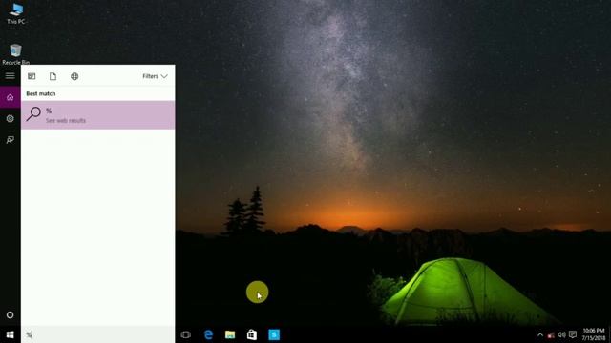Viewport: 611px width, 343px height.
Task: Filter results by Apps icon
Action: click(32, 76)
